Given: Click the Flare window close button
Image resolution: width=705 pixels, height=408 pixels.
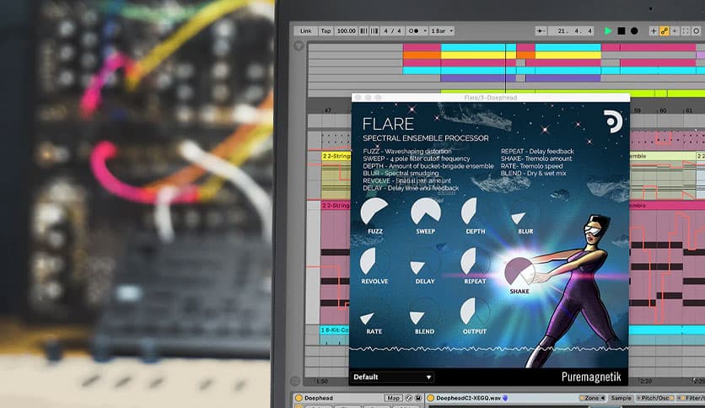Looking at the screenshot, I should click(358, 98).
